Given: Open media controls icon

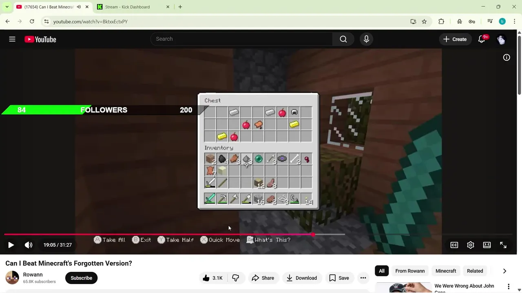Looking at the screenshot, I should [490, 22].
